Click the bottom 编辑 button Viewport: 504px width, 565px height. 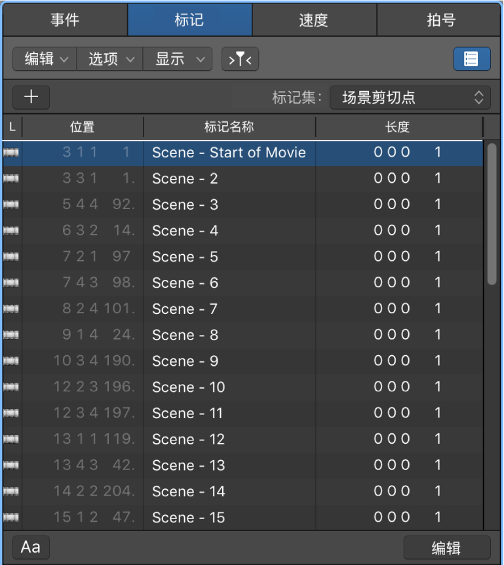click(446, 548)
